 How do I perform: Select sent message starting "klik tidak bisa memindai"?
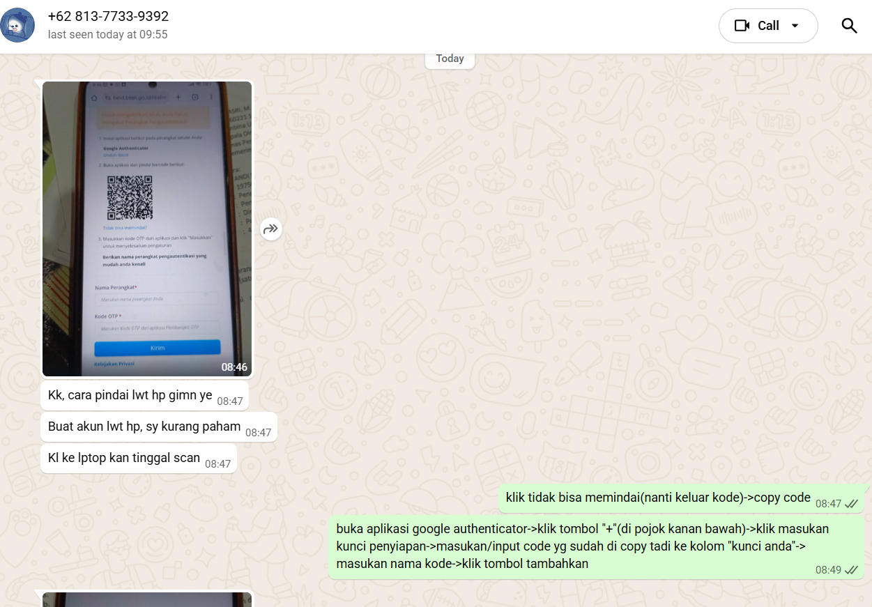657,498
